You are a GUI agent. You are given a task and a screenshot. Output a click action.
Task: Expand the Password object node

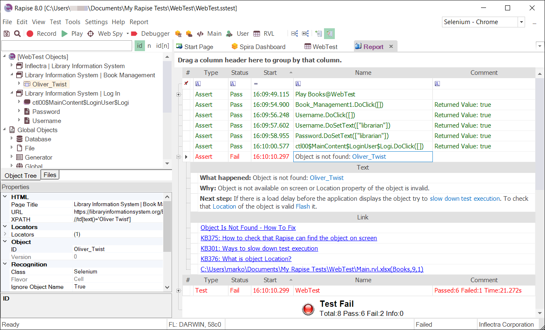(x=19, y=111)
